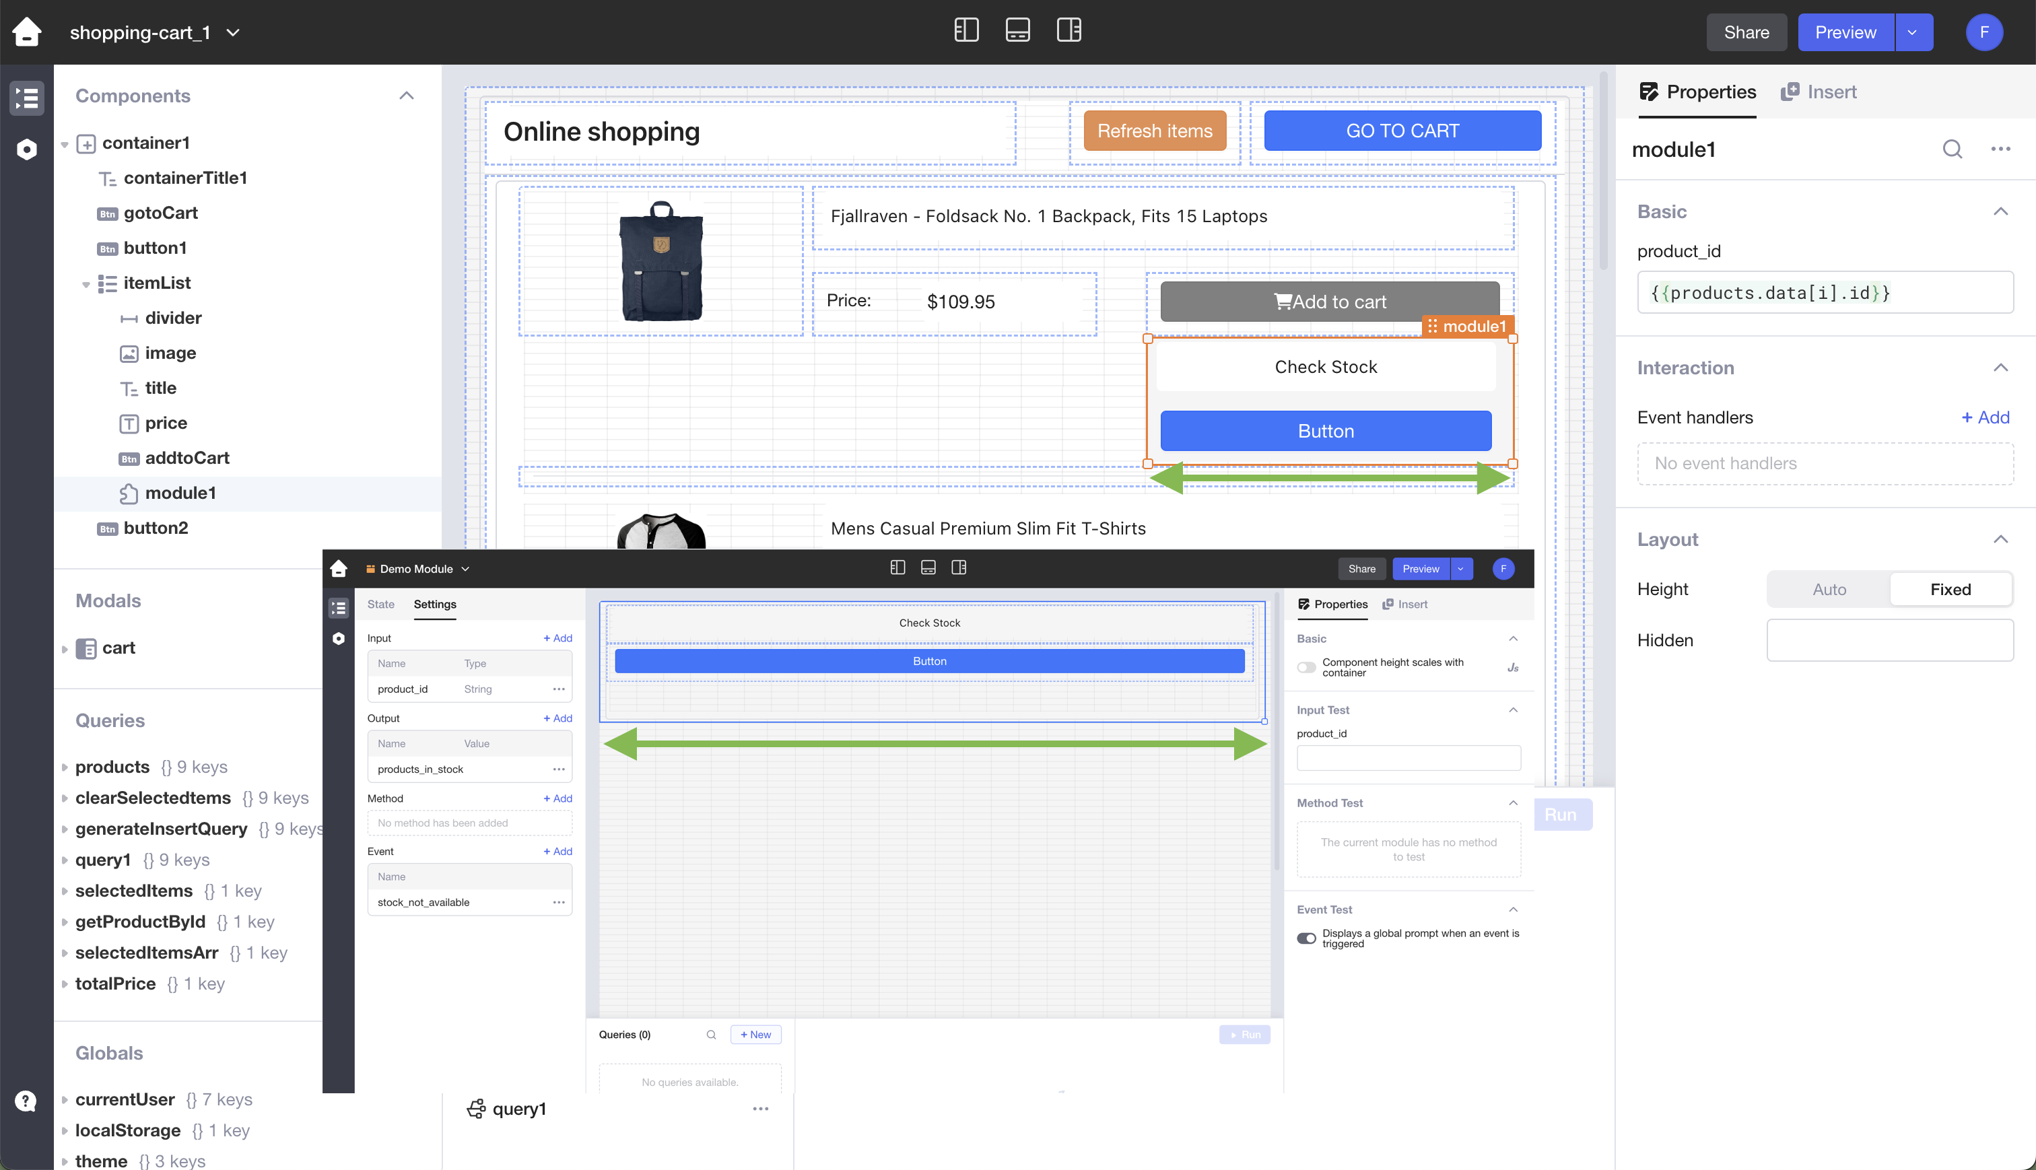
Task: Open the component tree sidebar icon
Action: [x=26, y=98]
